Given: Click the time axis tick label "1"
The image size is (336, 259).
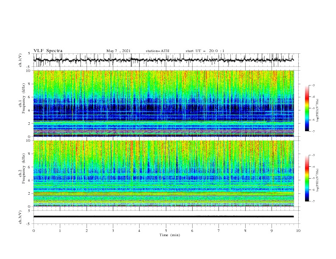Looking at the screenshot, I should point(60,231).
